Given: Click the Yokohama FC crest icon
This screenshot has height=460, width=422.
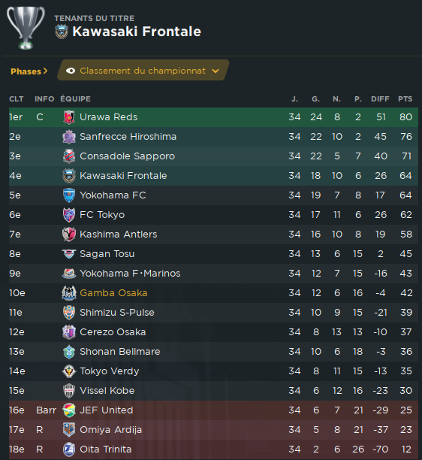Looking at the screenshot, I should [69, 195].
